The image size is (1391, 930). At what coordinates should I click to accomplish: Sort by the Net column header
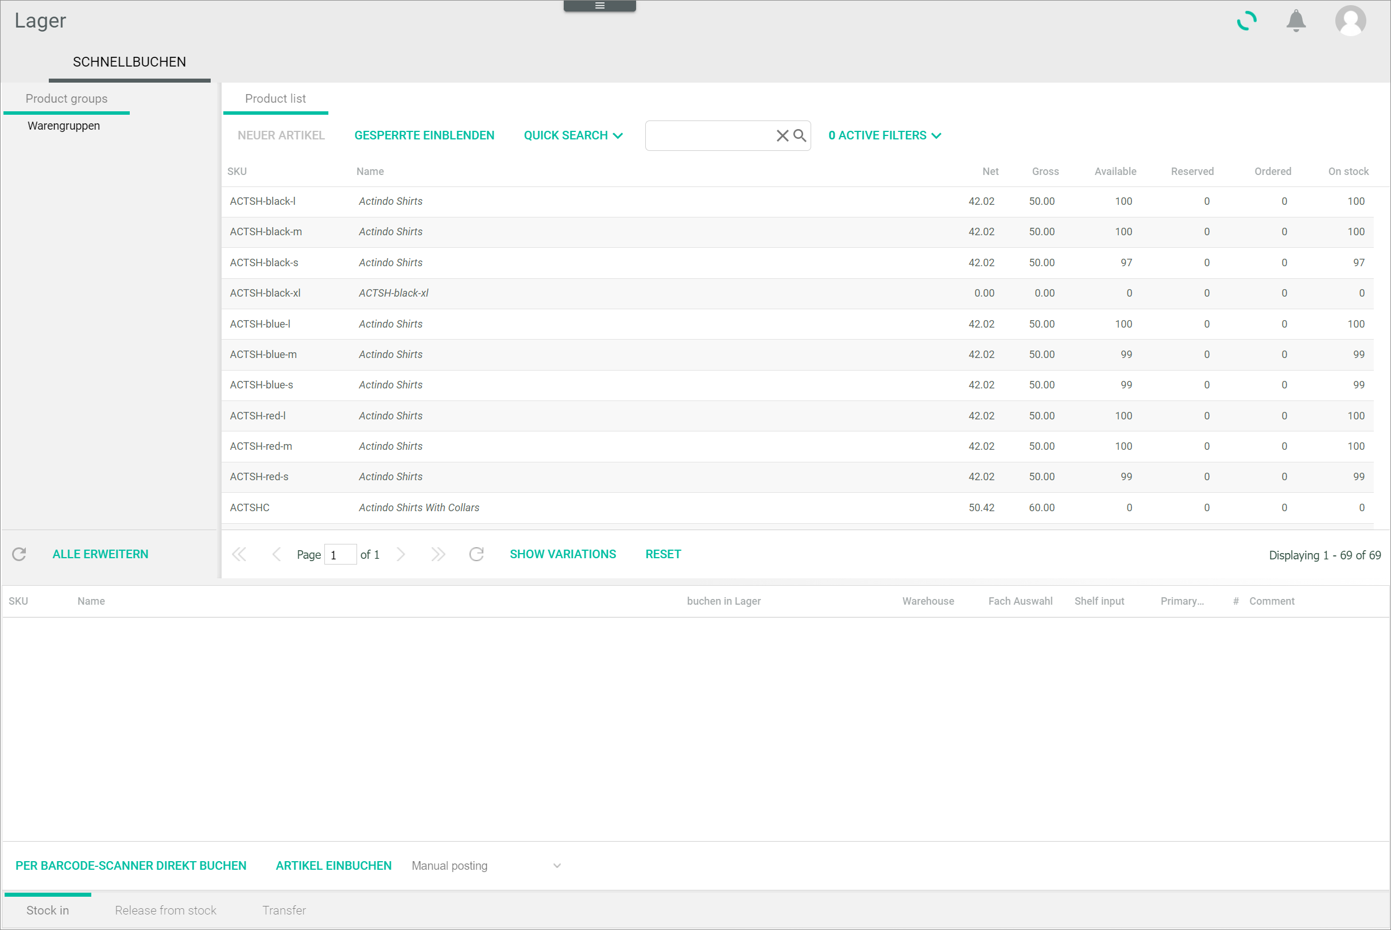990,172
